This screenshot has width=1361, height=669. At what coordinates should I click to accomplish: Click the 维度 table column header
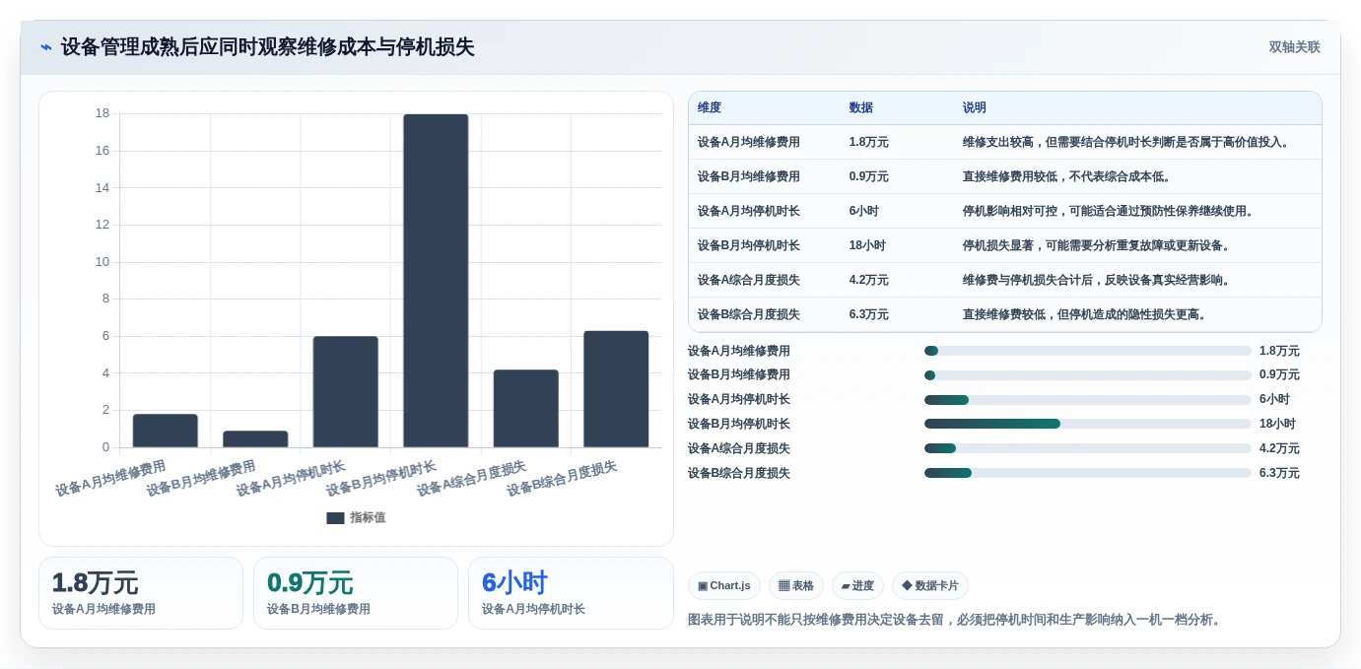[x=710, y=108]
